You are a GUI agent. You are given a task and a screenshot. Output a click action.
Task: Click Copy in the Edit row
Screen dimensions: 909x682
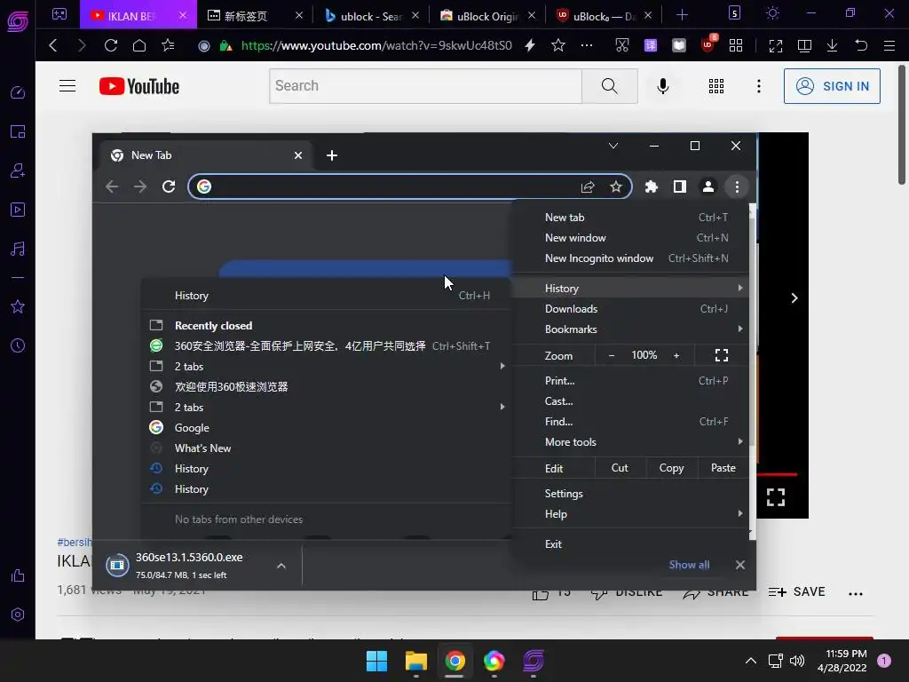(x=671, y=468)
